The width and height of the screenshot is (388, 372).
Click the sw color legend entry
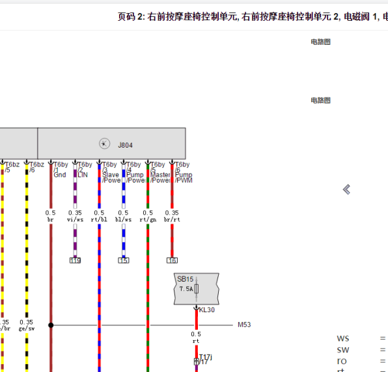pyautogui.click(x=343, y=350)
